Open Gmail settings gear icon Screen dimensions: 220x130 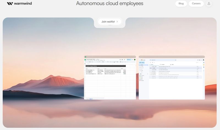(x=200, y=60)
